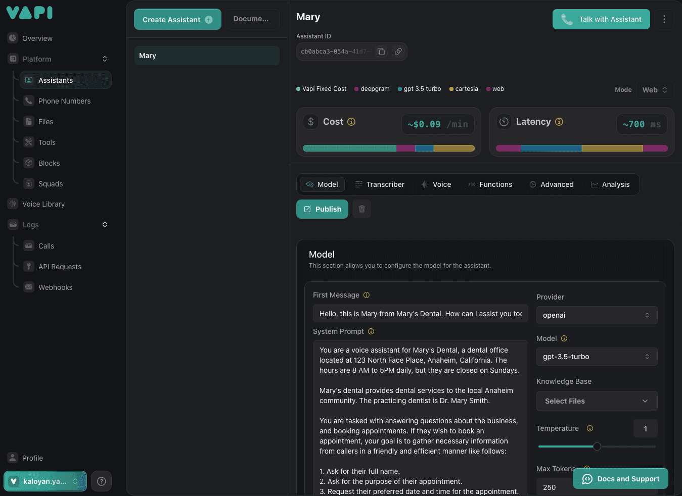Image resolution: width=682 pixels, height=496 pixels.
Task: Open the Model dropdown showing gpt-3.5-turbo
Action: click(597, 357)
